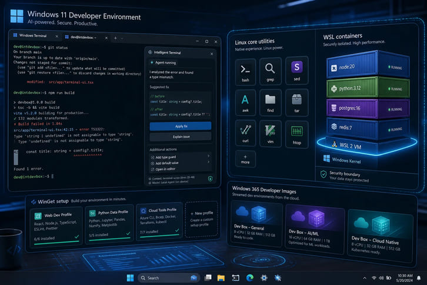Select the node:20 container
The image size is (427, 285).
point(368,65)
